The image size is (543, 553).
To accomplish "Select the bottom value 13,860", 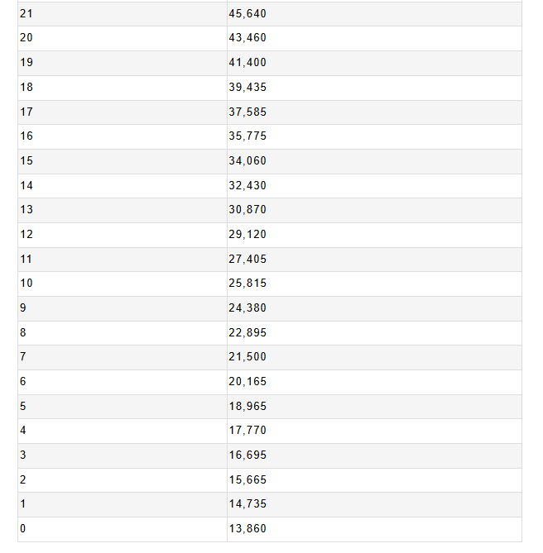I will pos(247,529).
